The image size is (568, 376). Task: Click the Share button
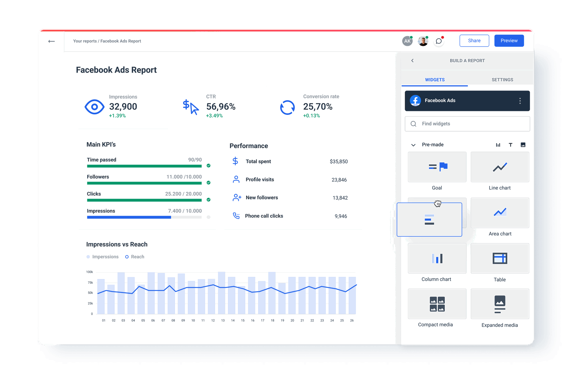tap(474, 41)
